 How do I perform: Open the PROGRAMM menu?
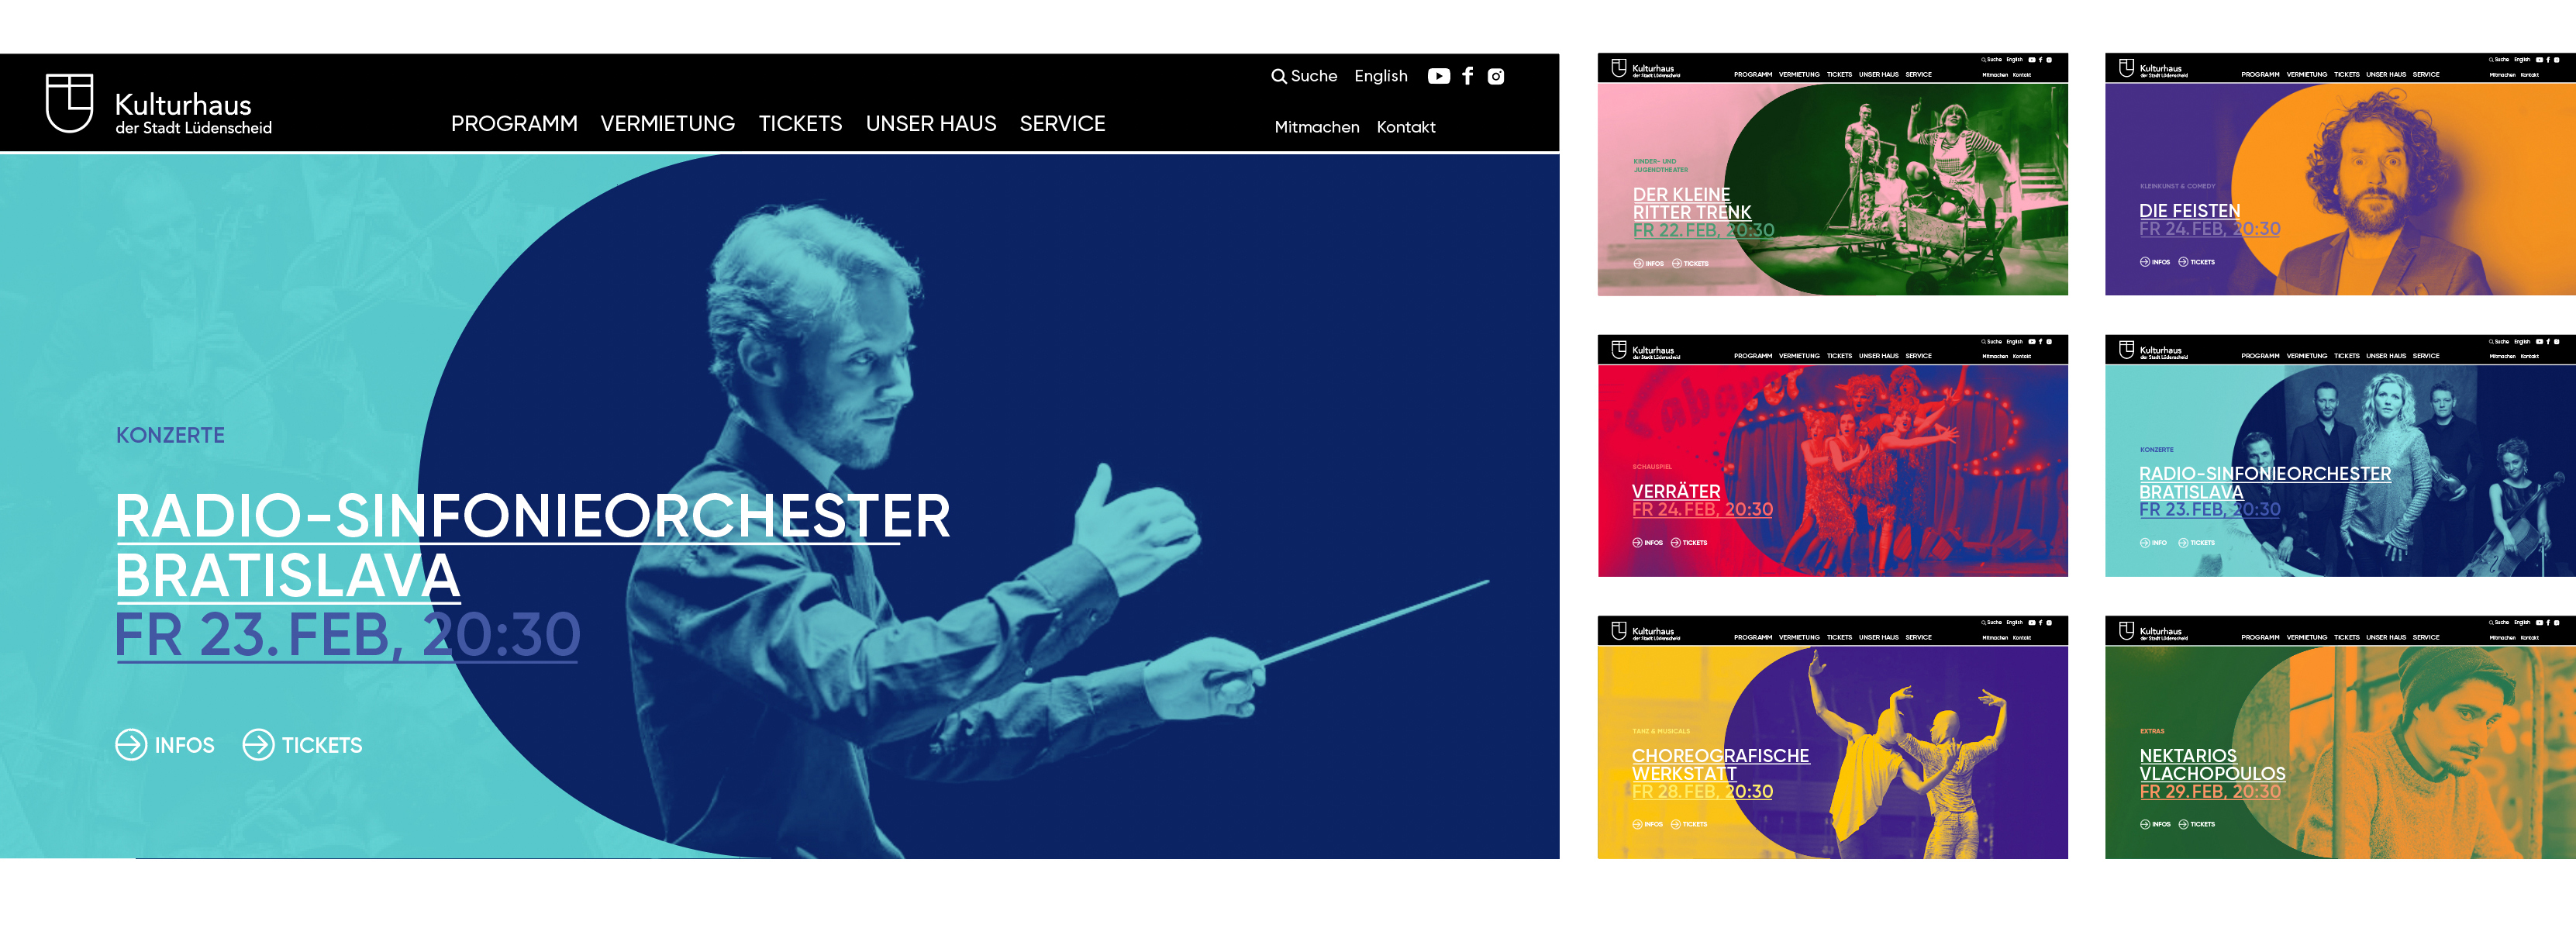tap(514, 123)
